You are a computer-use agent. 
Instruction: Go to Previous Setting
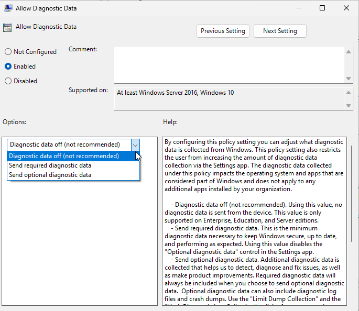223,31
